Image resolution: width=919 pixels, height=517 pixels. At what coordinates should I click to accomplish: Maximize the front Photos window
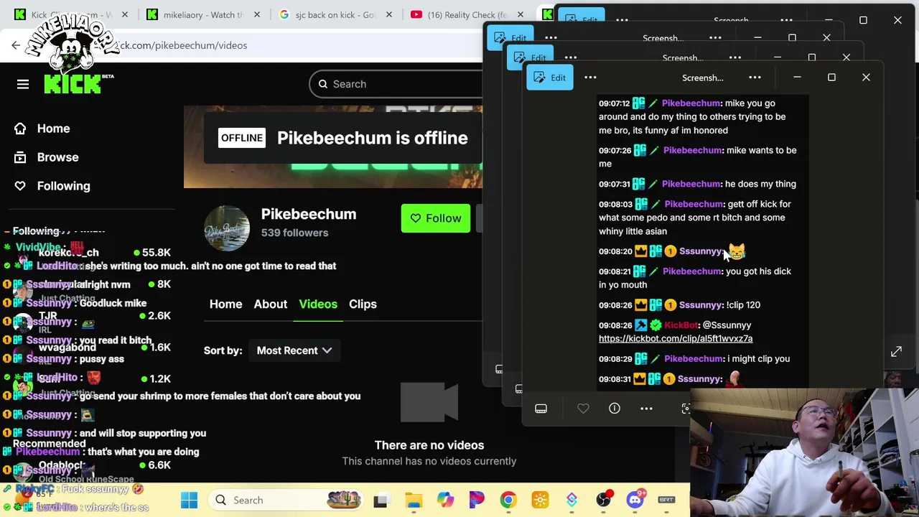(831, 78)
